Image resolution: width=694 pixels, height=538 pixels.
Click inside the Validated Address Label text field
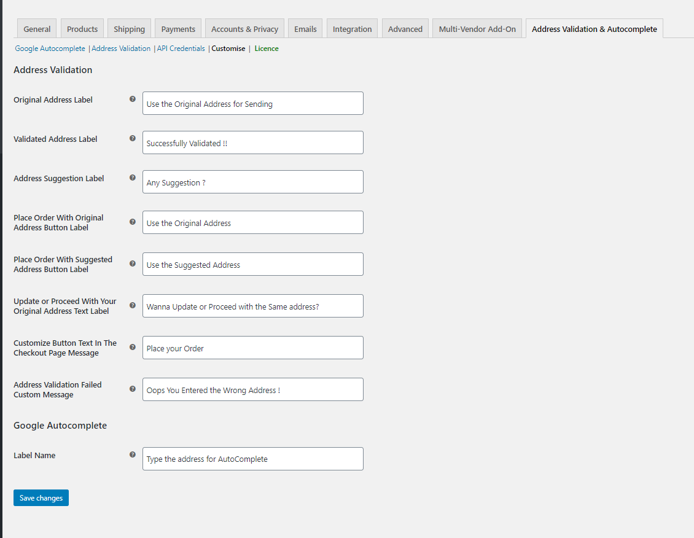tap(252, 142)
